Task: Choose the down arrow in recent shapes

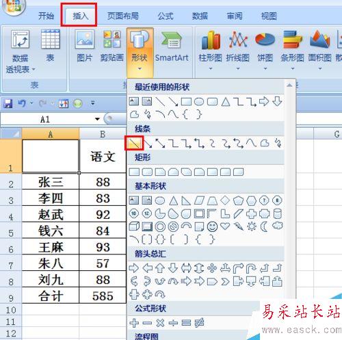Action: click(x=277, y=101)
